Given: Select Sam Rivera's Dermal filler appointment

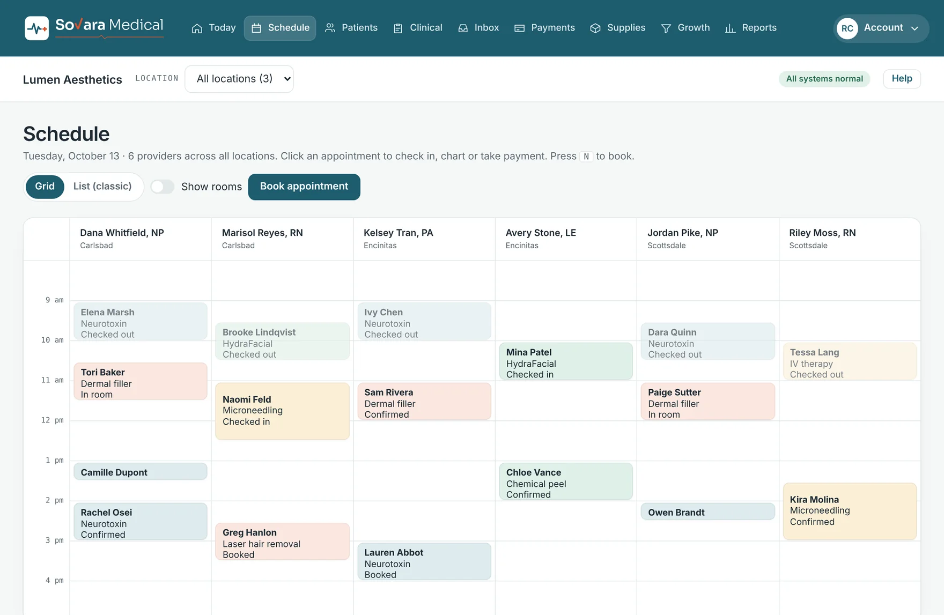Looking at the screenshot, I should tap(424, 401).
